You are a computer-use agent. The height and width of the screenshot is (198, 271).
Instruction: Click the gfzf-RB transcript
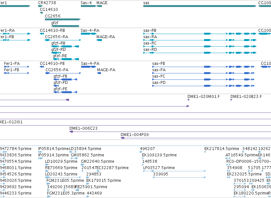65,46
